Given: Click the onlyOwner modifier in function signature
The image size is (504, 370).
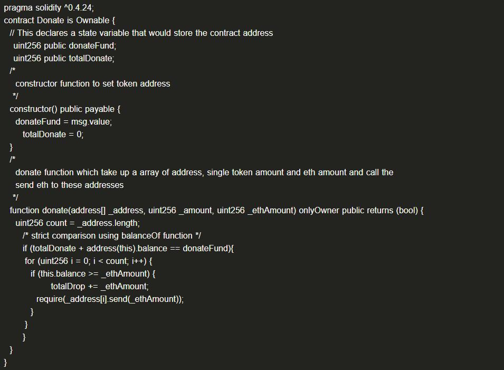Looking at the screenshot, I should pyautogui.click(x=319, y=211).
